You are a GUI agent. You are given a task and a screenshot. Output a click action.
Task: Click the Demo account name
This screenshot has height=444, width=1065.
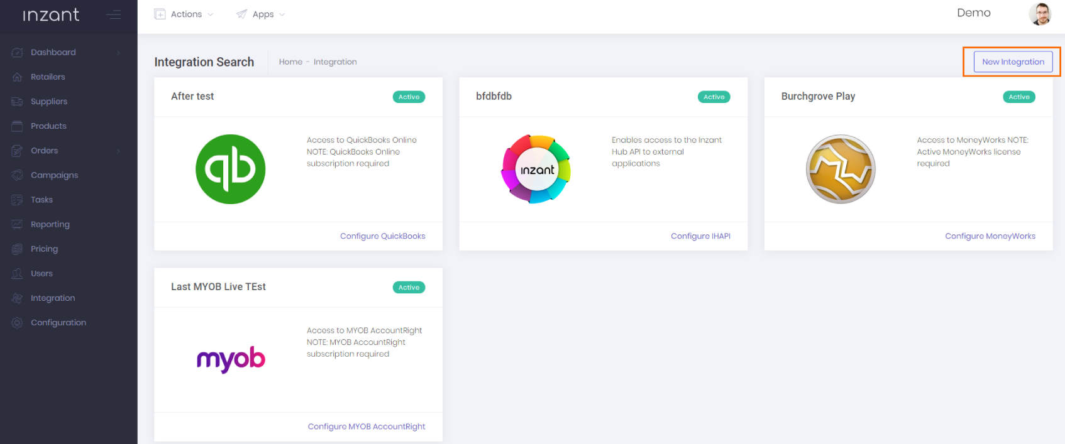[x=974, y=13]
